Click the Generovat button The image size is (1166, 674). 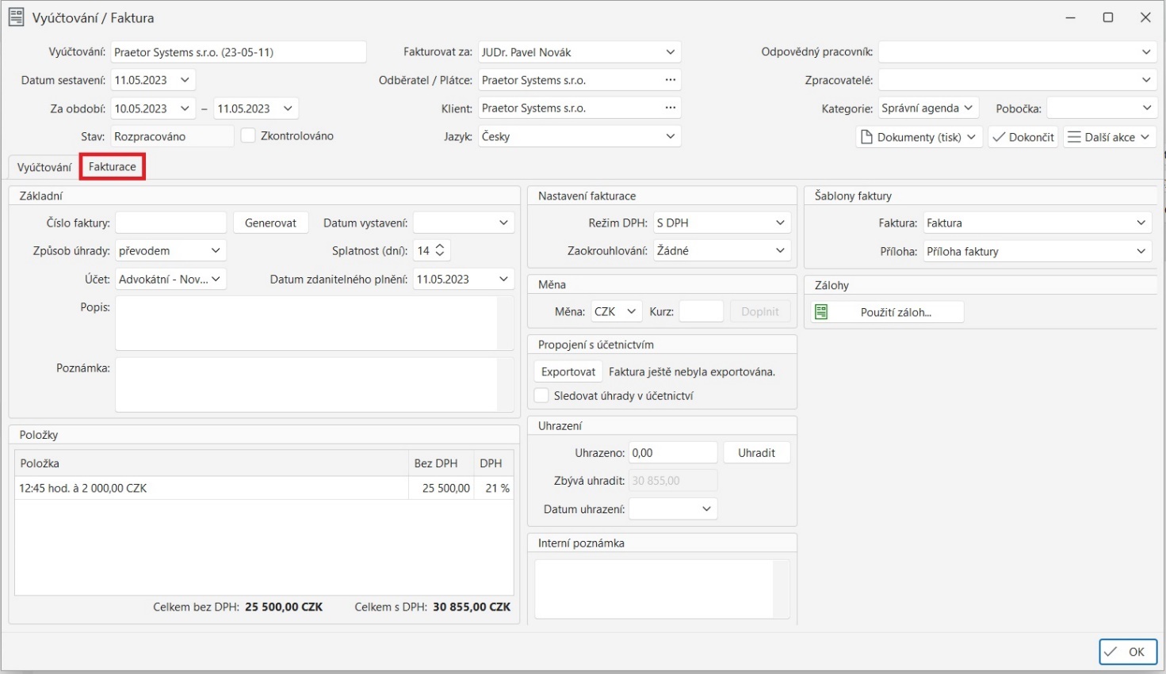(270, 223)
